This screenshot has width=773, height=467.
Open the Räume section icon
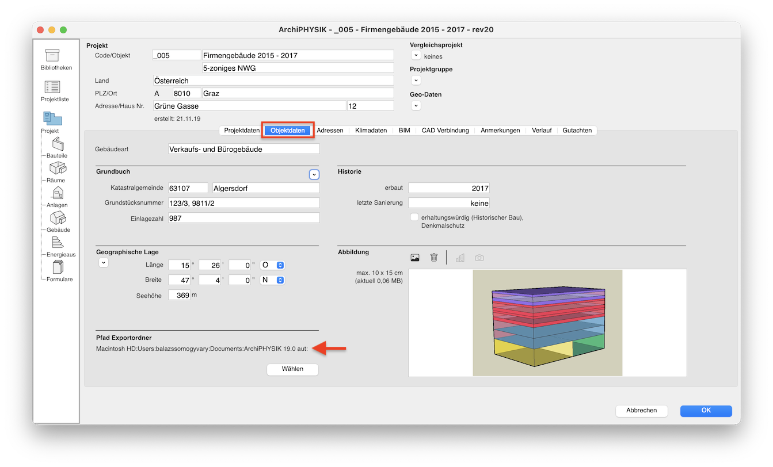coord(58,168)
